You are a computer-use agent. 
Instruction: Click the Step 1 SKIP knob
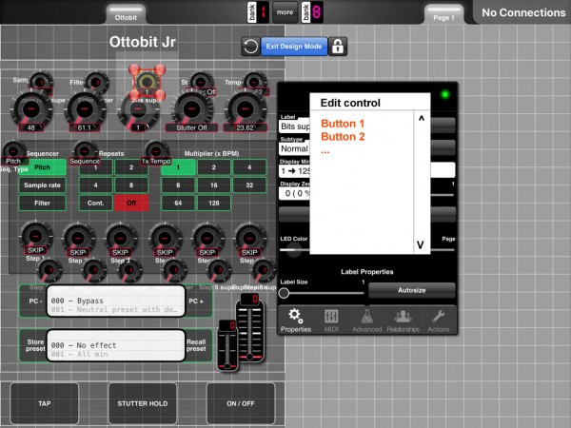click(35, 237)
